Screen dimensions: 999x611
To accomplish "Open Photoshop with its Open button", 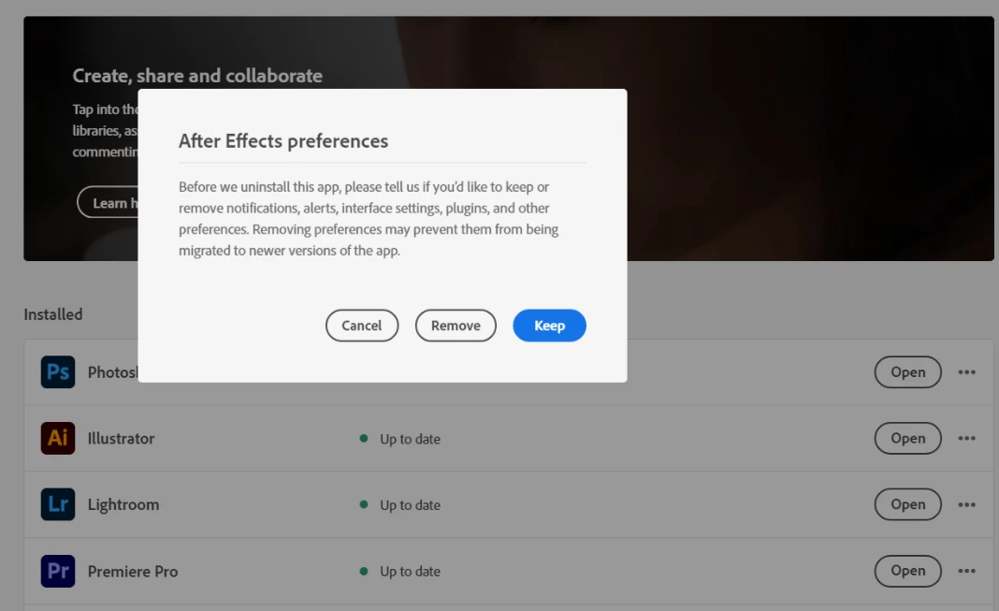I will pyautogui.click(x=908, y=372).
